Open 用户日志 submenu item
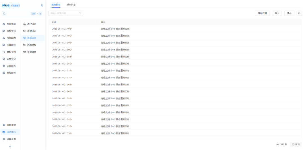Viewport: 305px width, 150px height. click(33, 24)
